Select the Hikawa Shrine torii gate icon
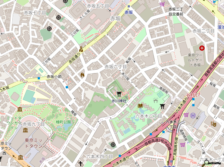This screenshot has height=167, width=224. [x=119, y=94]
